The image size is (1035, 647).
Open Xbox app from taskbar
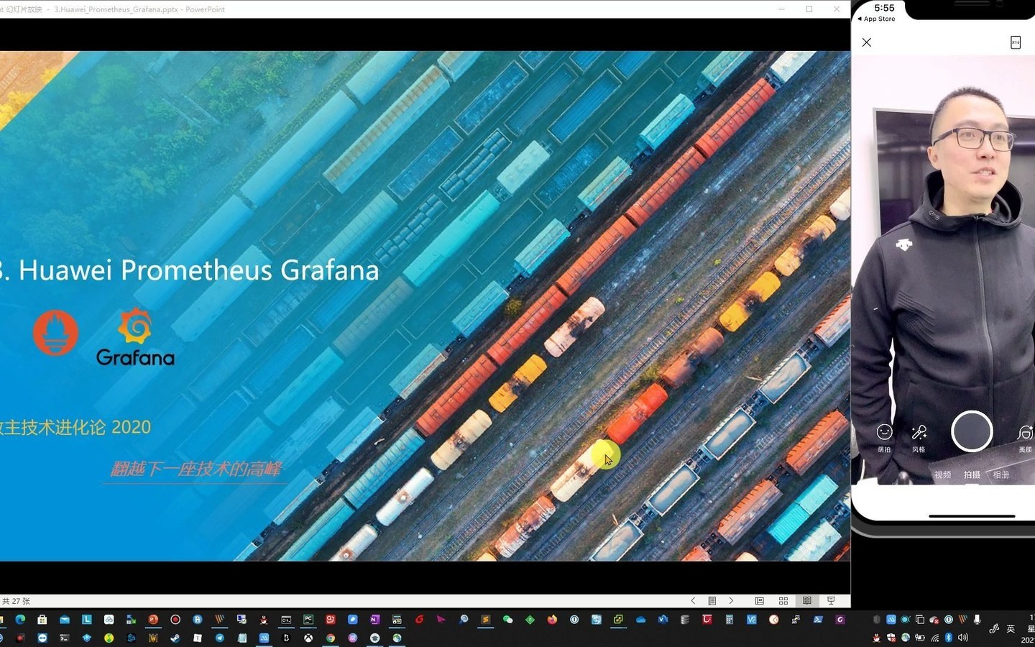click(x=308, y=638)
